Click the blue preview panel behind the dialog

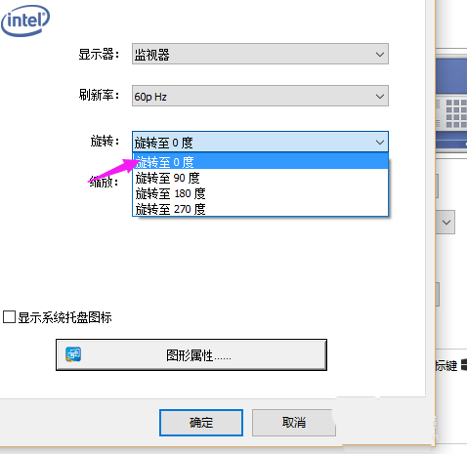tap(451, 76)
